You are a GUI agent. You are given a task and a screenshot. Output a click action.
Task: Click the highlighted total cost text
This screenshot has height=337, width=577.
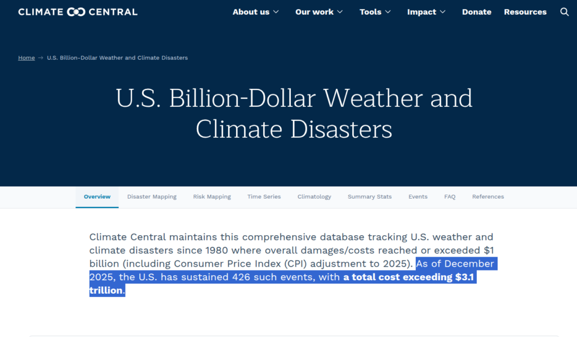(x=410, y=277)
